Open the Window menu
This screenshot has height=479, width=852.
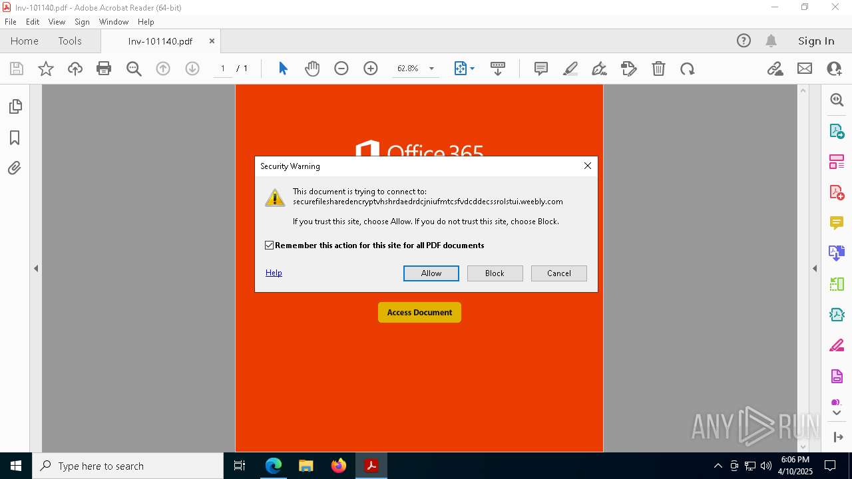[x=114, y=22]
